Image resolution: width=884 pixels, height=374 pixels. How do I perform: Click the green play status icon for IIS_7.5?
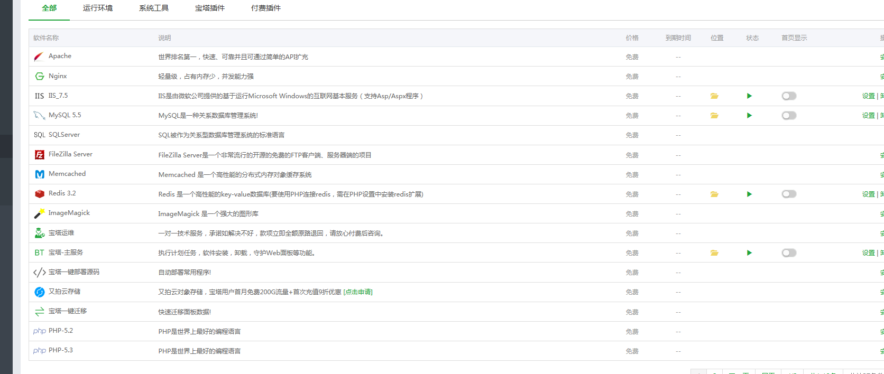749,96
